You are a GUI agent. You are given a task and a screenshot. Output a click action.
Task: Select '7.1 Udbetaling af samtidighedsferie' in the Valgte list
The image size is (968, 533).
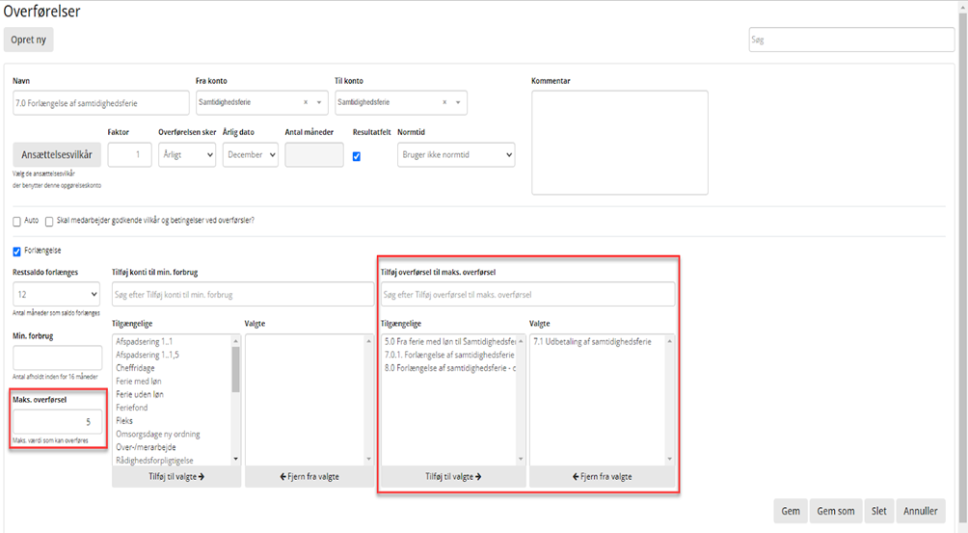pos(592,341)
